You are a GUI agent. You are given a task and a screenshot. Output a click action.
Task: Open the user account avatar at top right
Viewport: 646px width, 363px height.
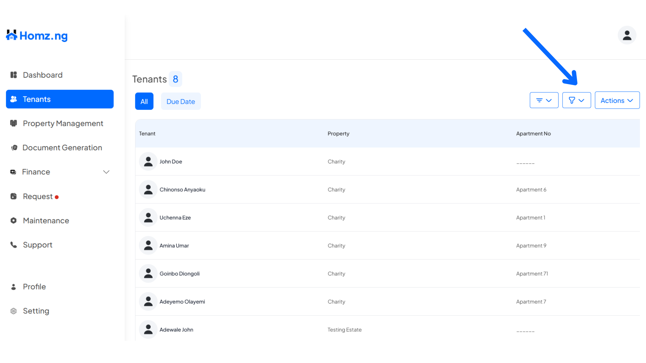[627, 35]
